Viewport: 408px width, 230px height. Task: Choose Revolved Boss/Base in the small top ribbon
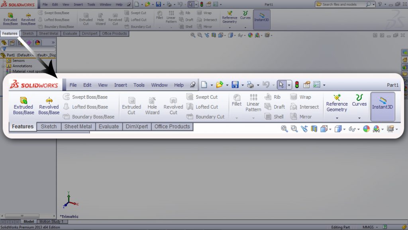pyautogui.click(x=28, y=19)
